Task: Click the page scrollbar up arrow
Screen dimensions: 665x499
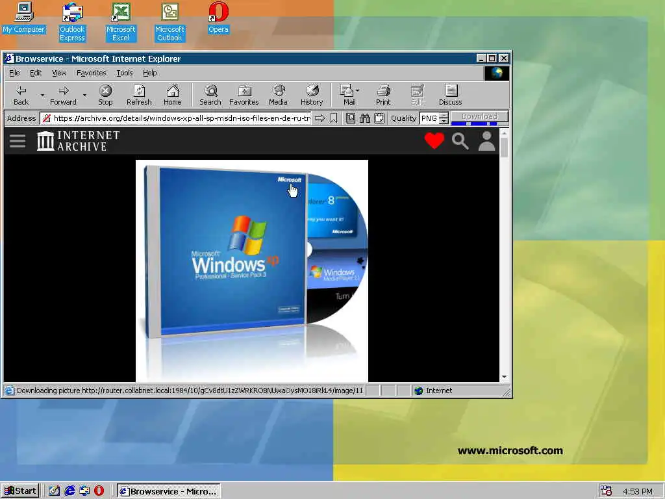Action: coord(504,133)
